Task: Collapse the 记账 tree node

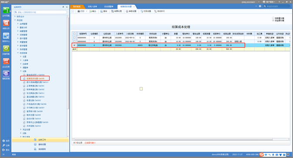Action: [21, 71]
